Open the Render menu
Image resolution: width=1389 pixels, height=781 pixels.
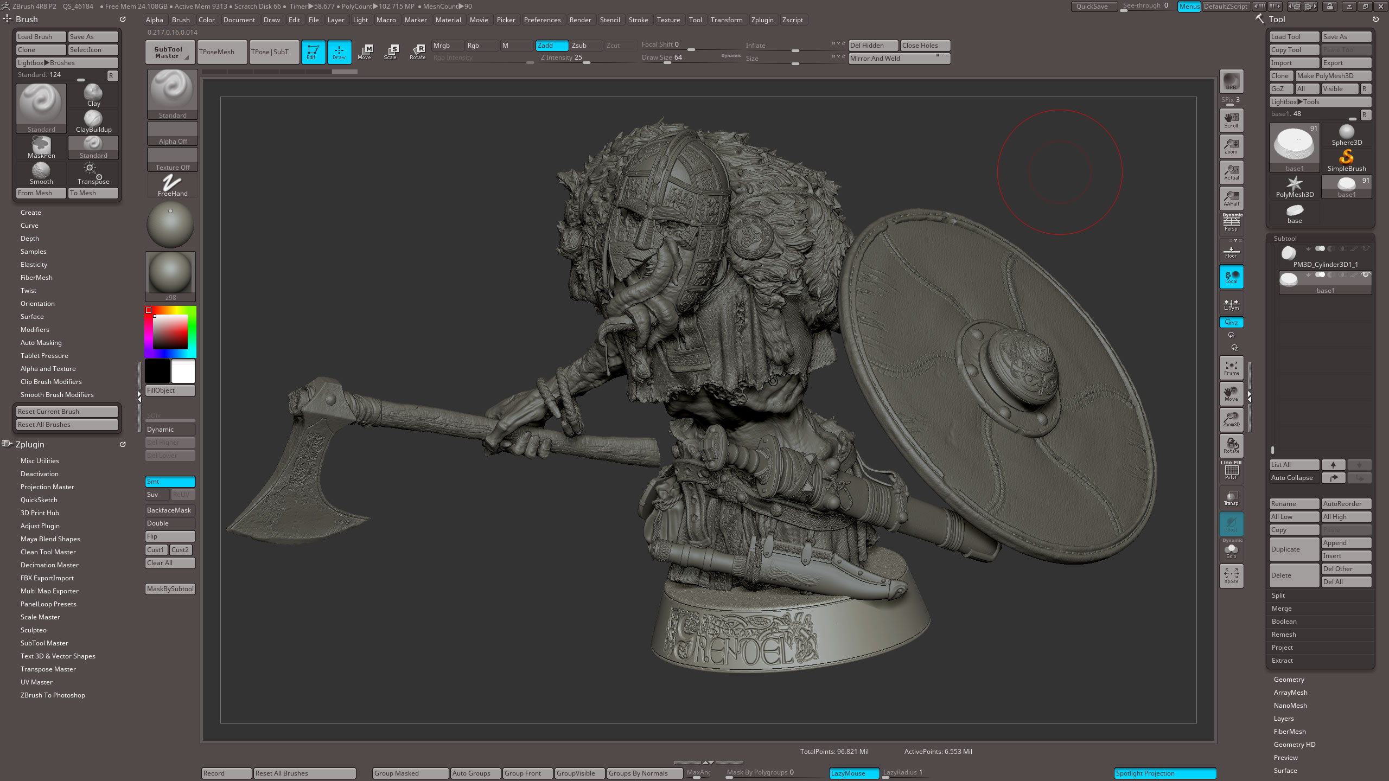(x=580, y=20)
